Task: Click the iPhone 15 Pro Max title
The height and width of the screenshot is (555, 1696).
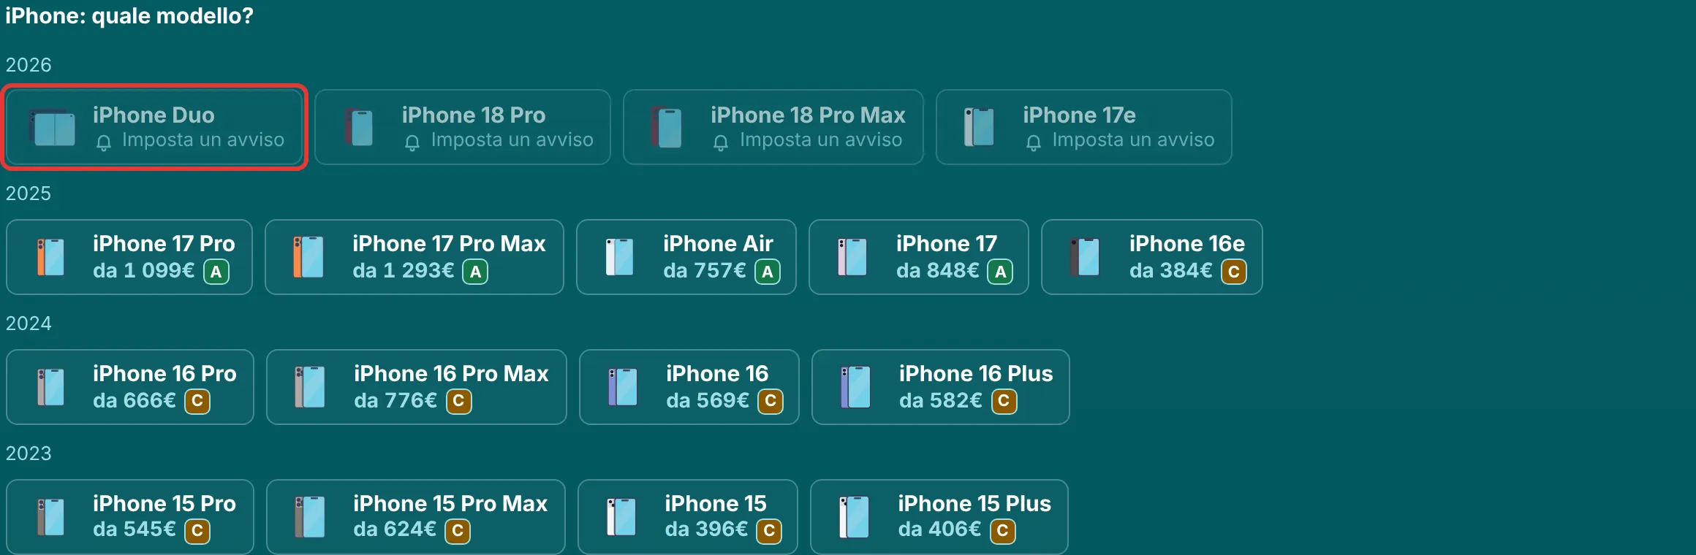Action: point(450,504)
